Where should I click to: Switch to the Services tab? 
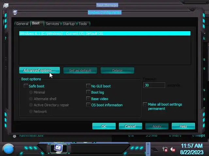coord(52,24)
